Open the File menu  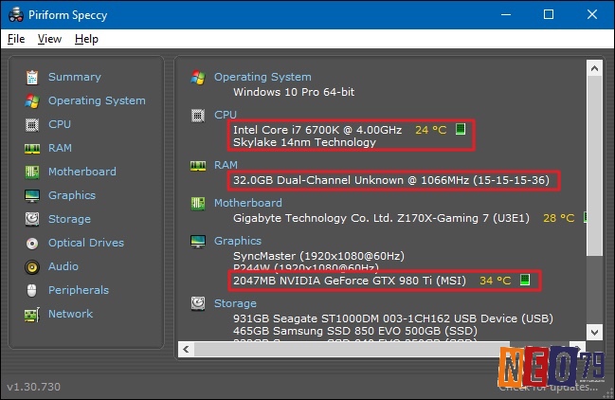pyautogui.click(x=16, y=39)
